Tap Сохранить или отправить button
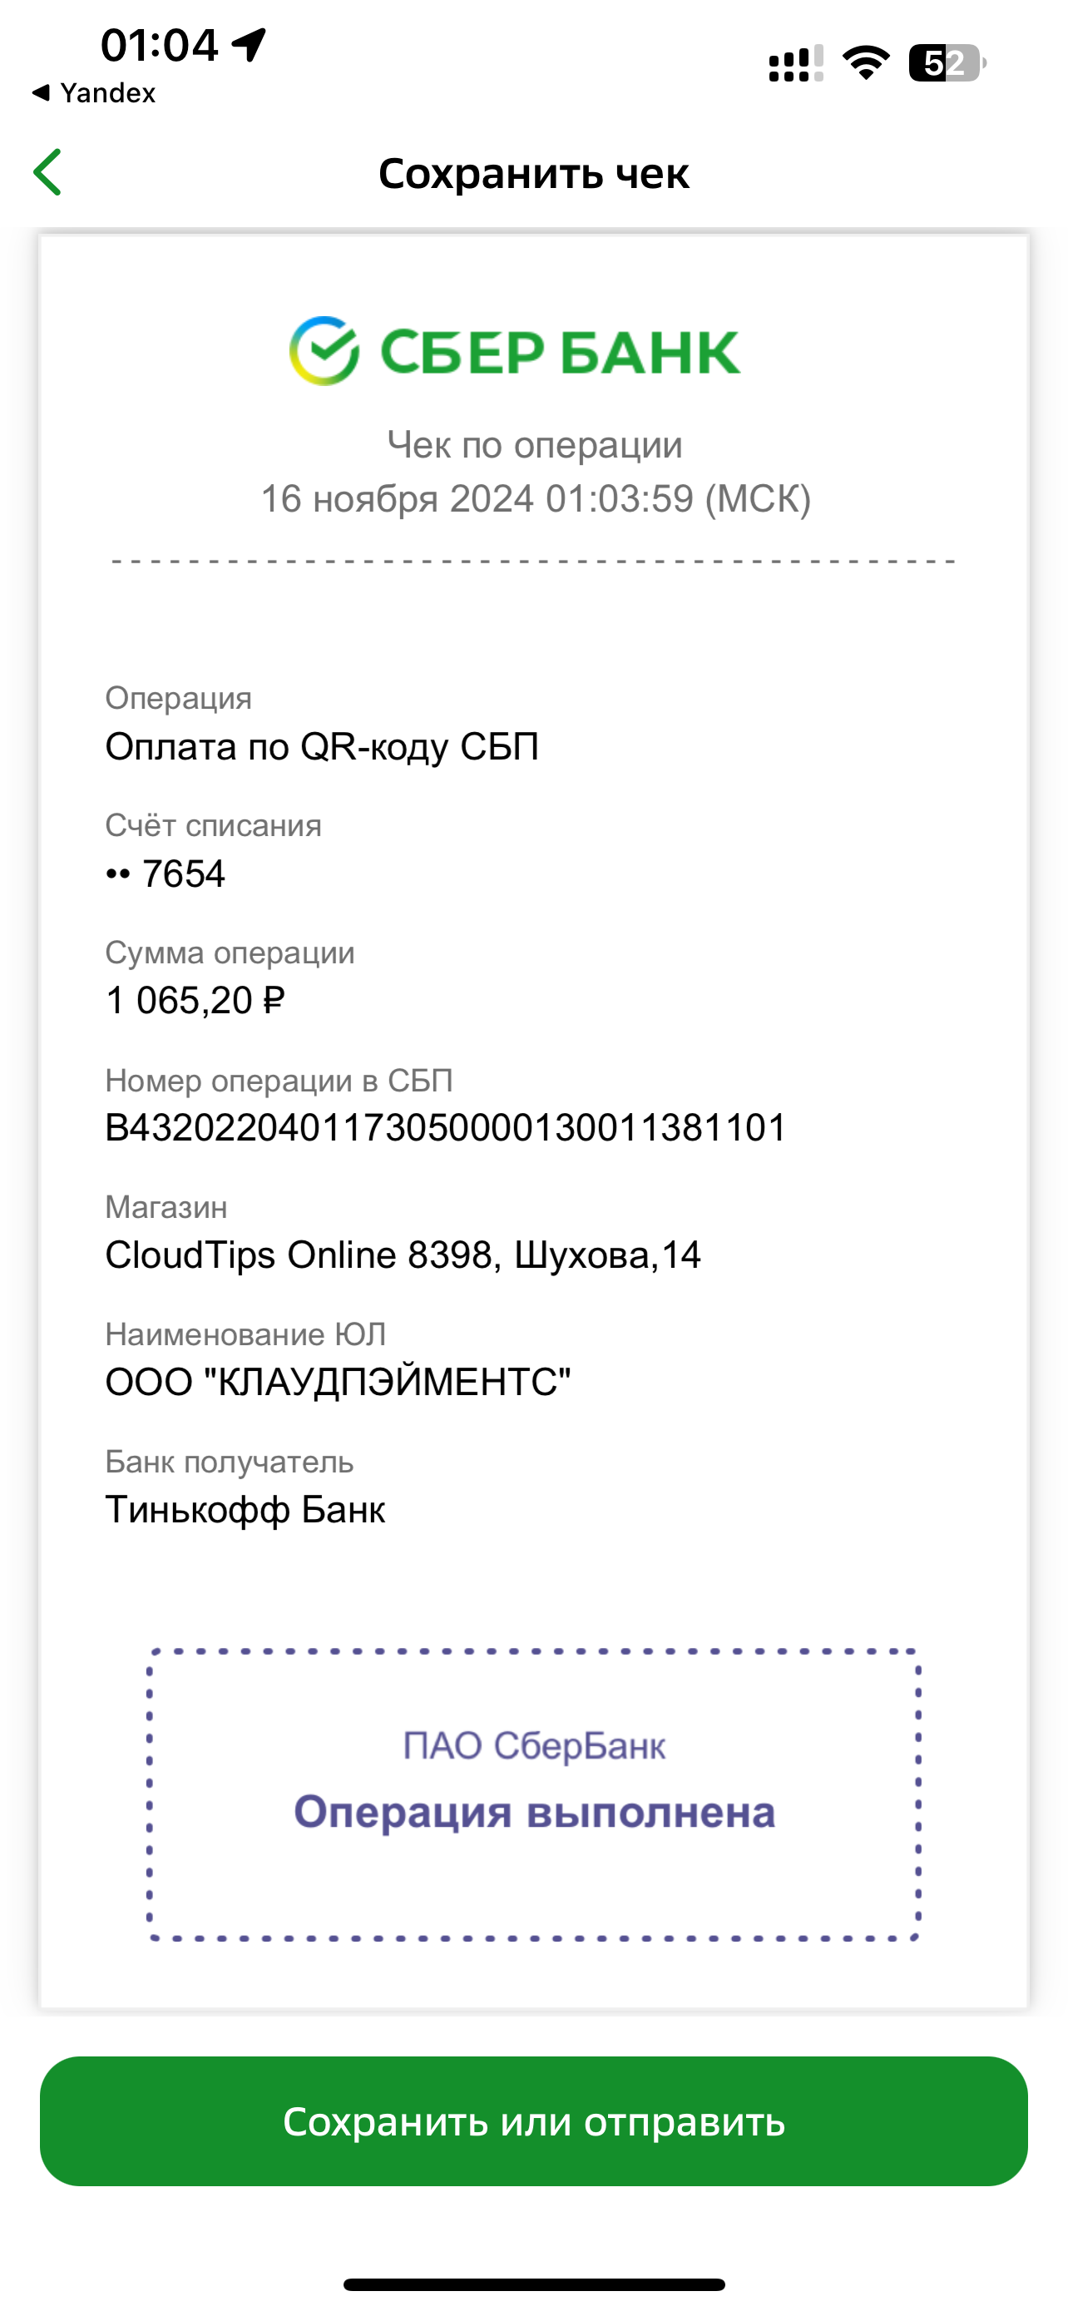This screenshot has height=2311, width=1068. click(x=533, y=2120)
